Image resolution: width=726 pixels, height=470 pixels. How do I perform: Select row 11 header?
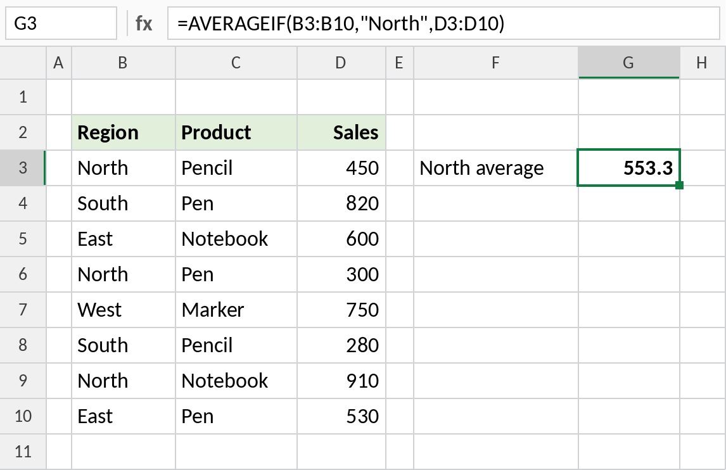point(23,452)
